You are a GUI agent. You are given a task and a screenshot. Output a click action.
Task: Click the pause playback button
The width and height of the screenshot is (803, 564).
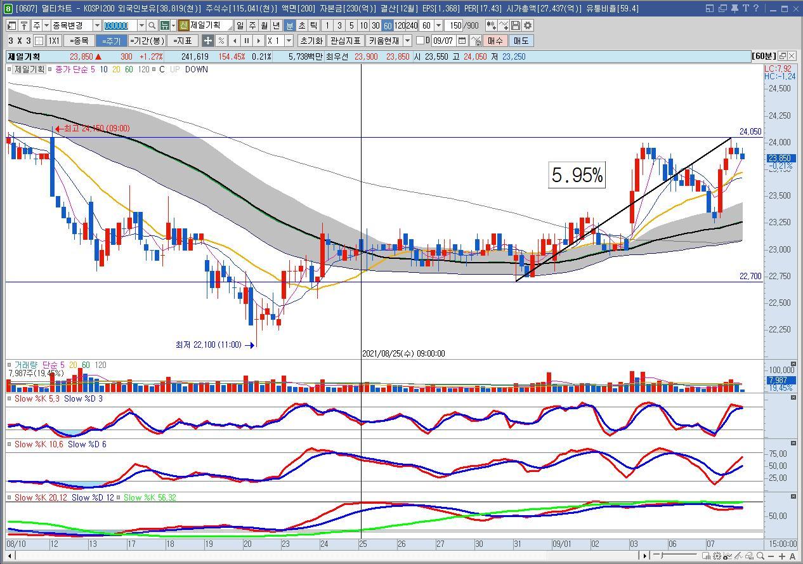(x=247, y=41)
